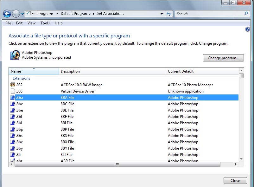Select the .8li extension name

pos(18,154)
